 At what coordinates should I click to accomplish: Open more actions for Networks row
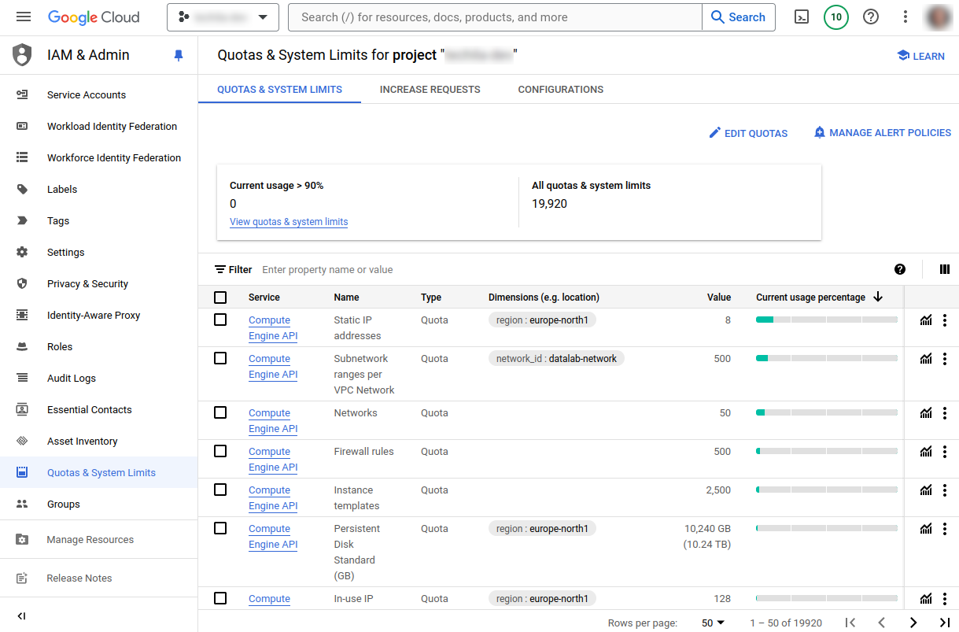[945, 413]
